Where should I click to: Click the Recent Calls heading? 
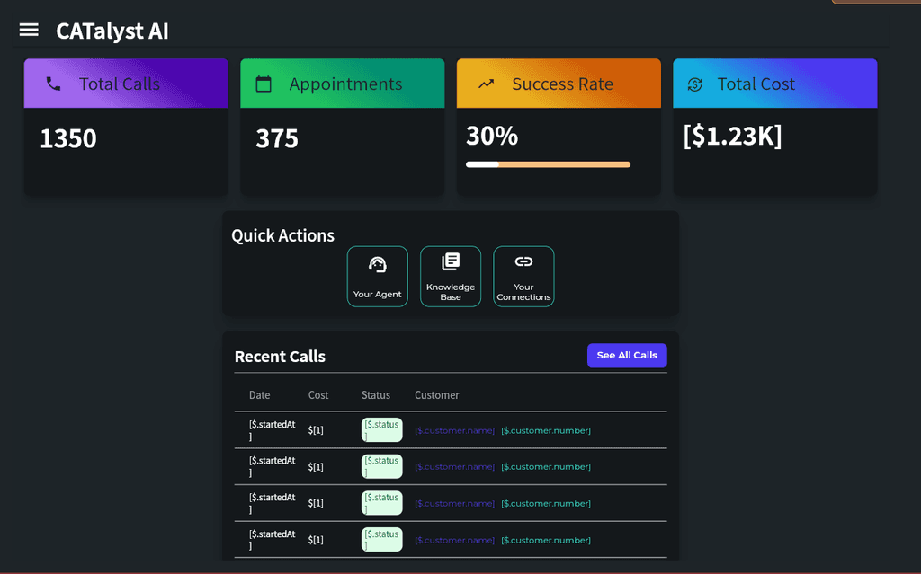click(x=280, y=357)
